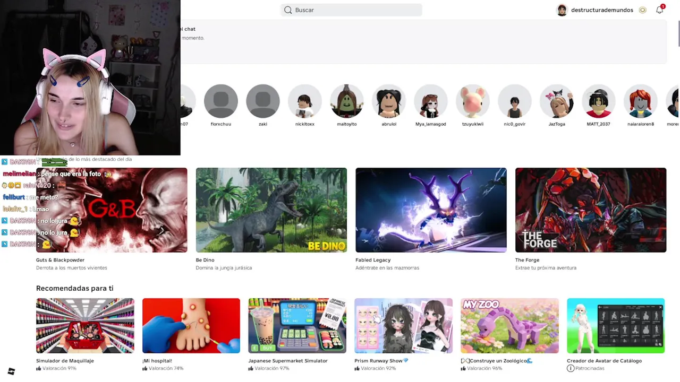Open the Be Dino game thumbnail

[x=271, y=210]
